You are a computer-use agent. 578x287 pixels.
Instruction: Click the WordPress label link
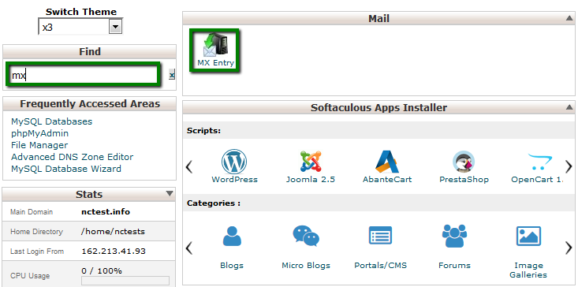click(234, 180)
